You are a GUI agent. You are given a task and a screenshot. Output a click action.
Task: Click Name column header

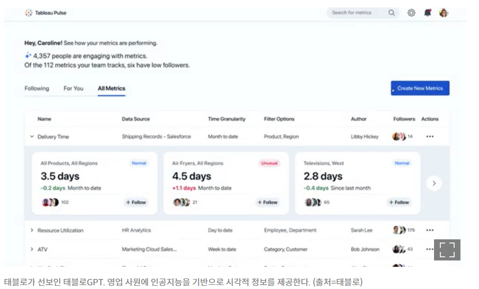(44, 119)
